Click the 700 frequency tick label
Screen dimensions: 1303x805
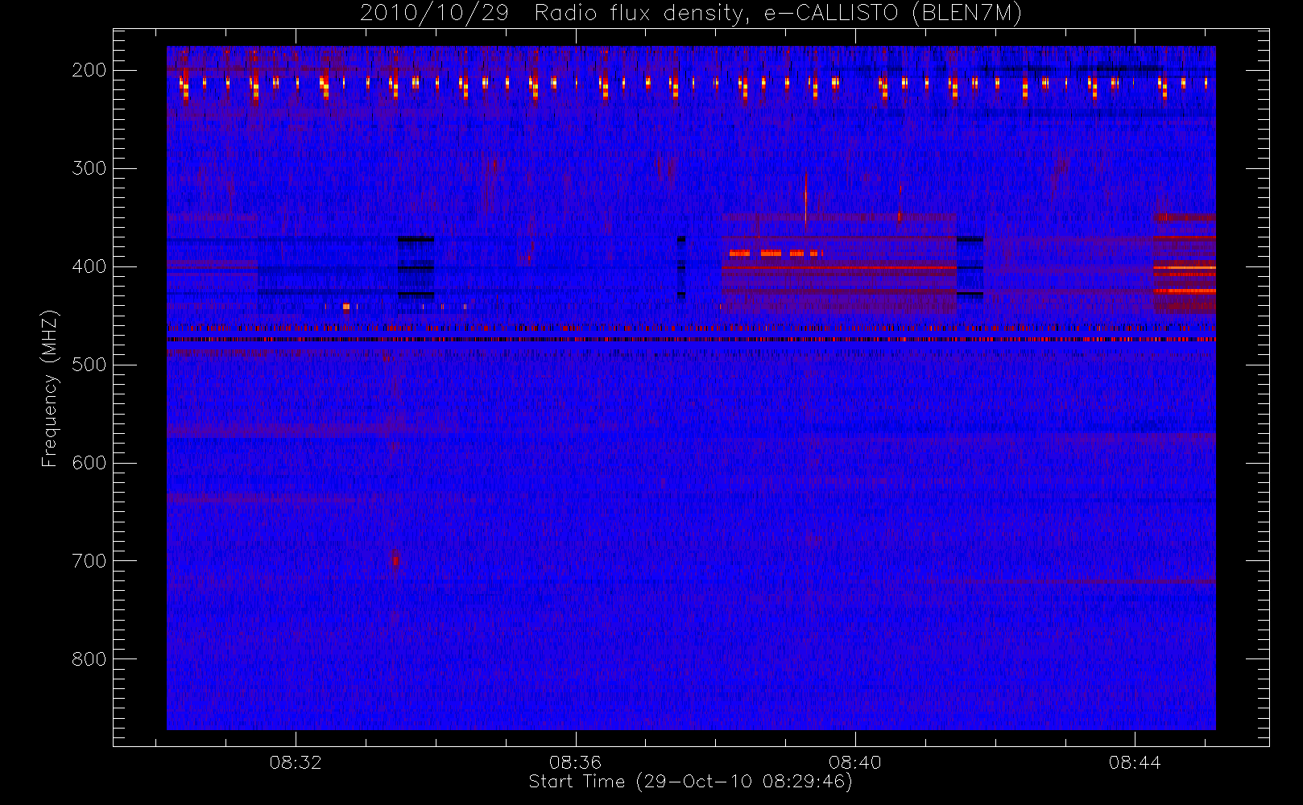click(89, 561)
